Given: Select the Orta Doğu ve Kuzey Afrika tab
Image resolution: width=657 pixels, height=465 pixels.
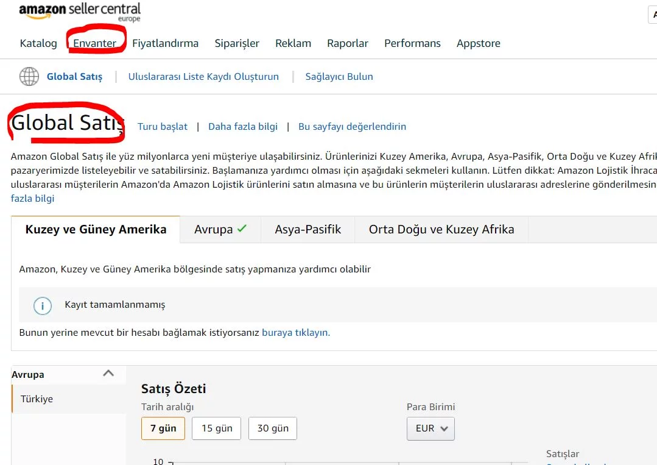Looking at the screenshot, I should 441,230.
